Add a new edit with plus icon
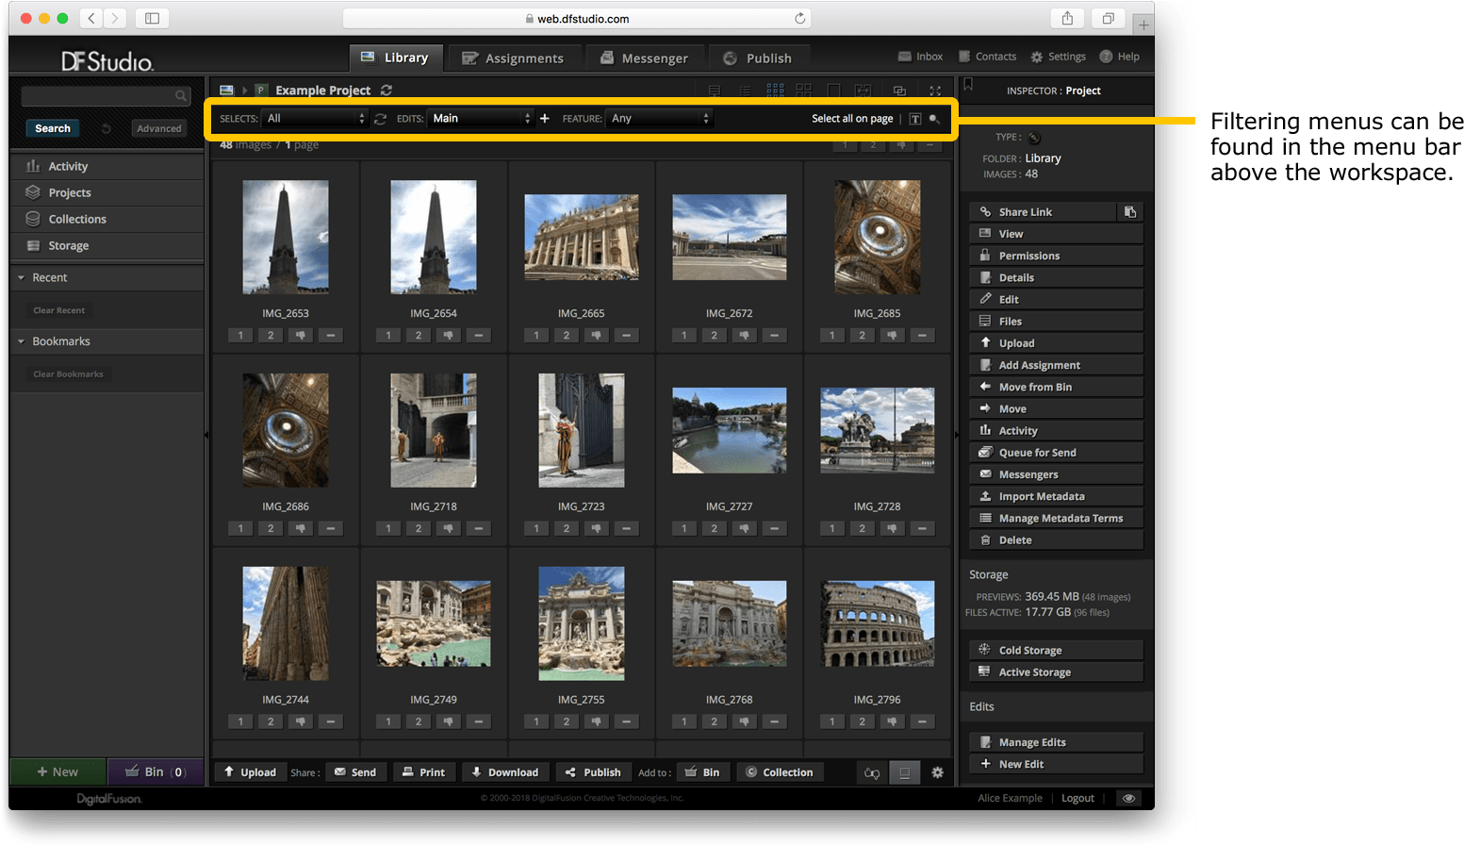The height and width of the screenshot is (846, 1464). tap(544, 119)
